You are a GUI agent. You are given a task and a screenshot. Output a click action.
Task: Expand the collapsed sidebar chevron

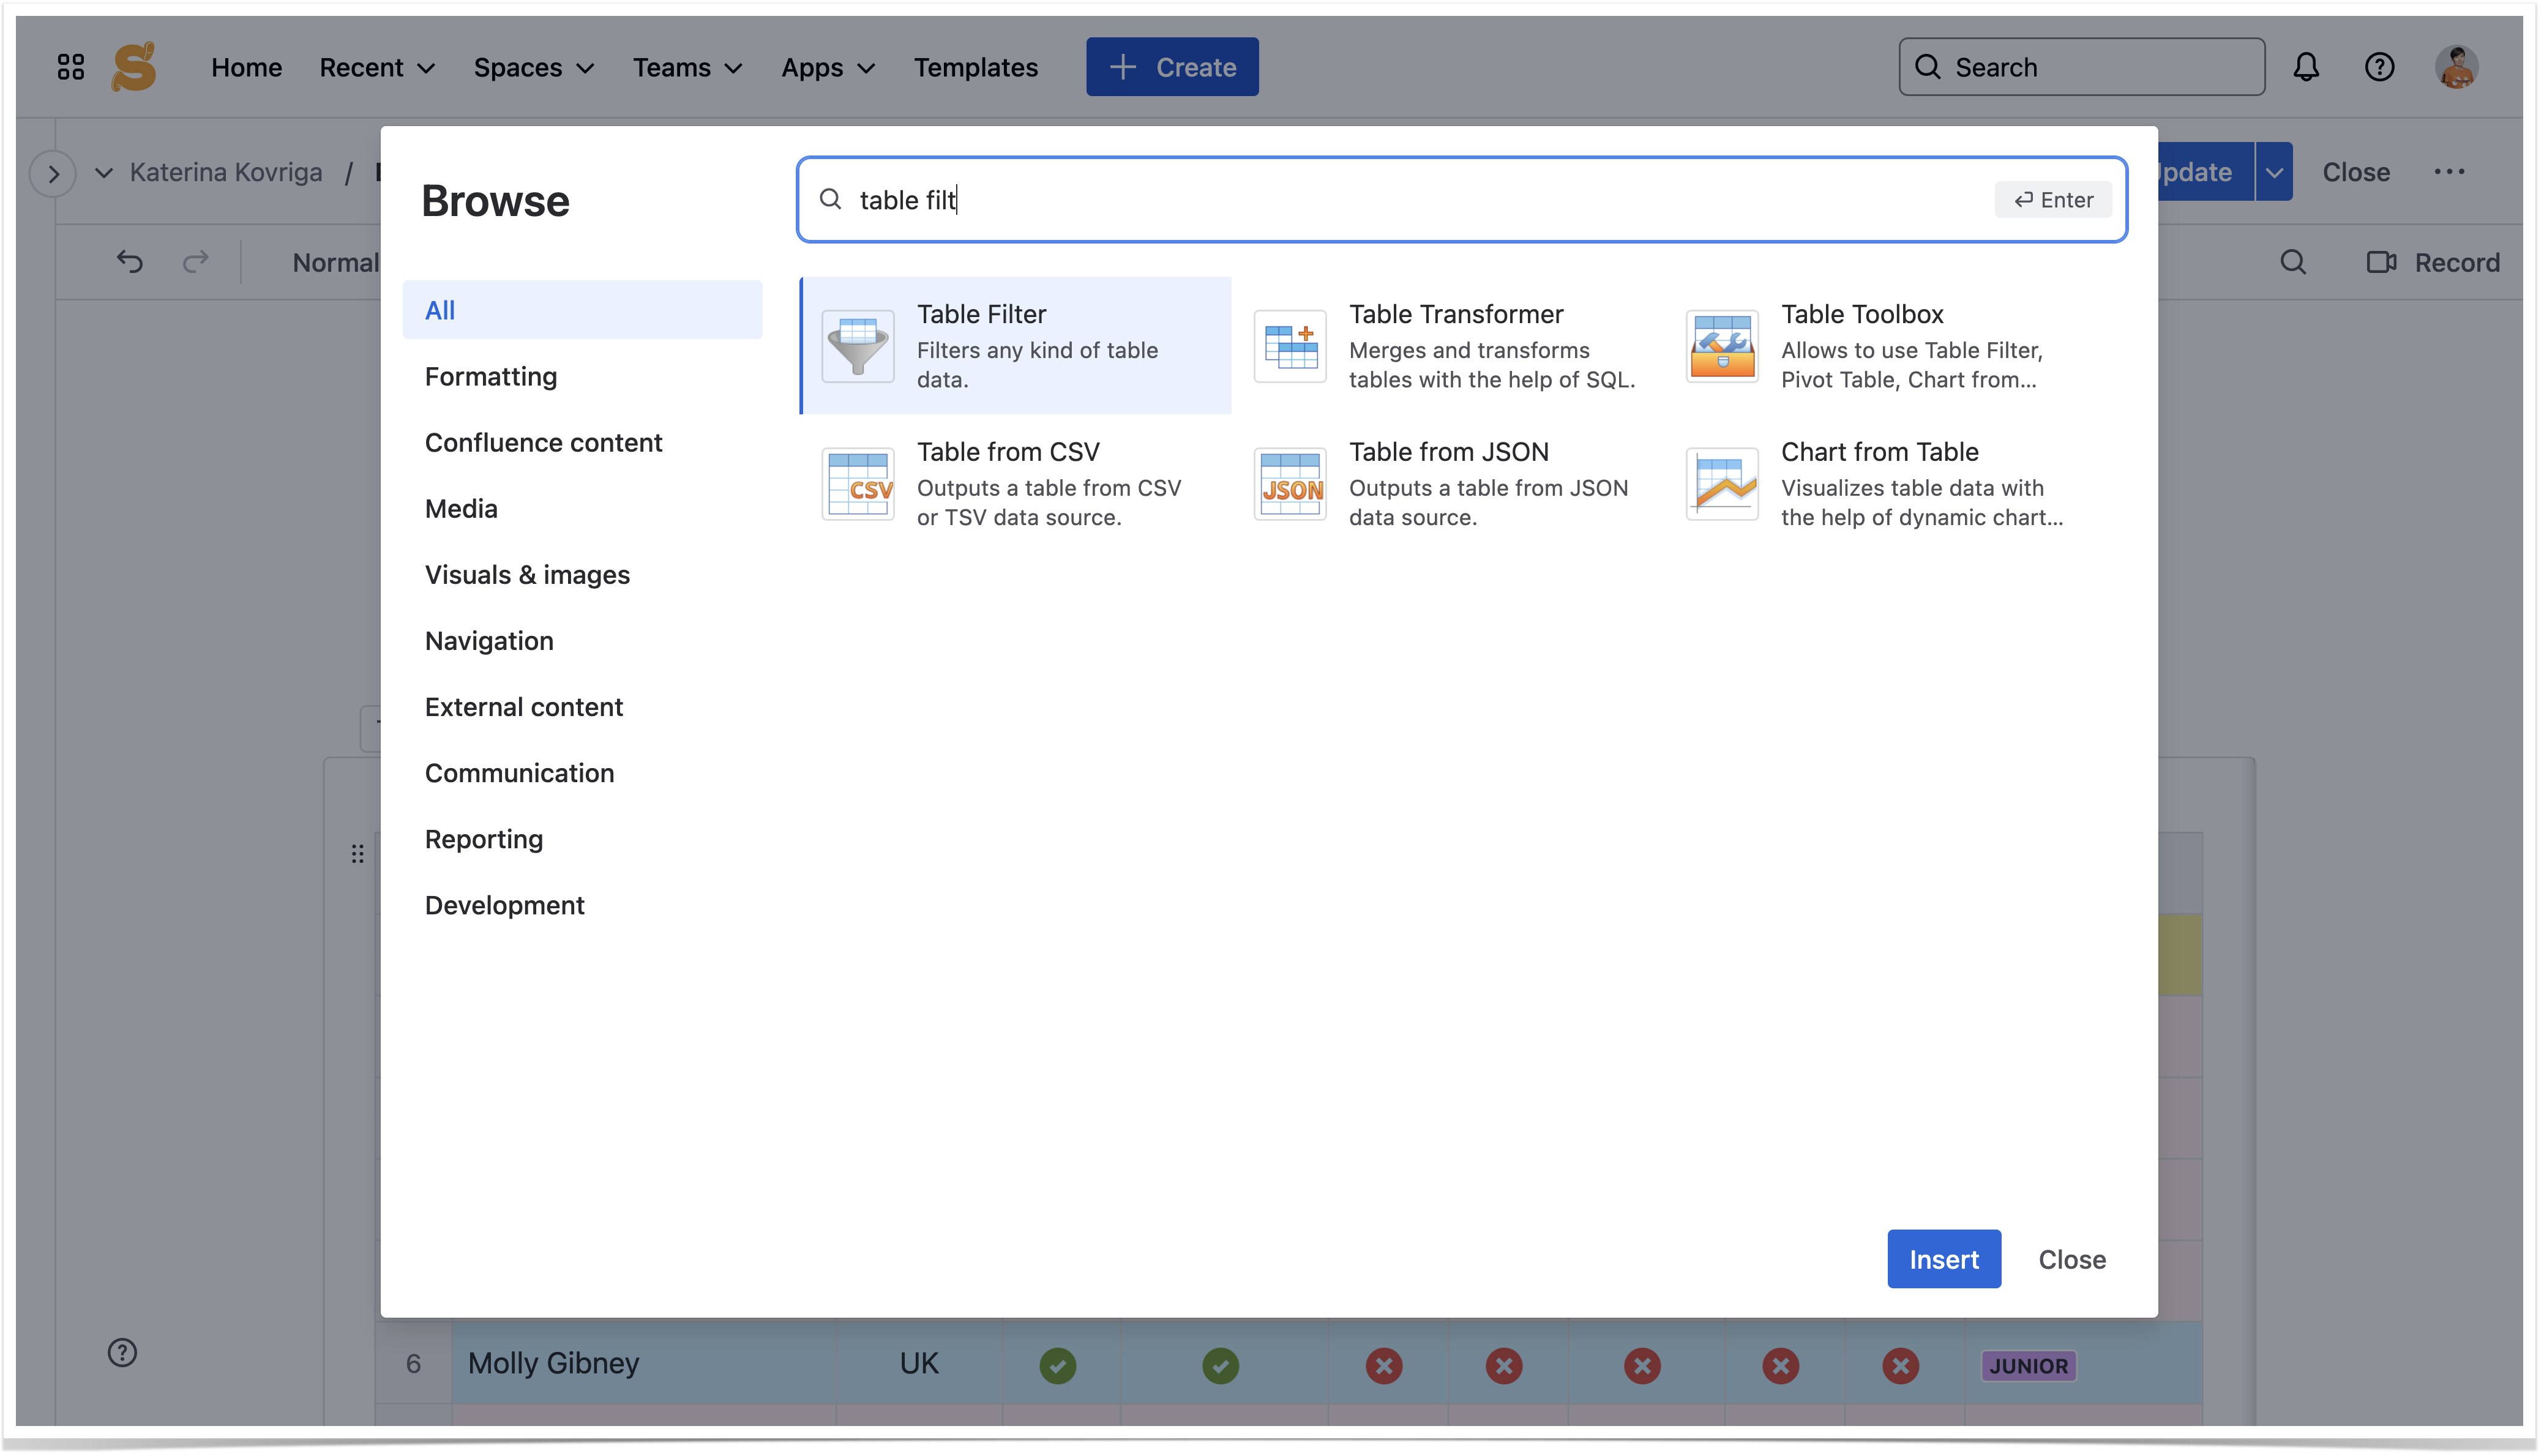(53, 173)
